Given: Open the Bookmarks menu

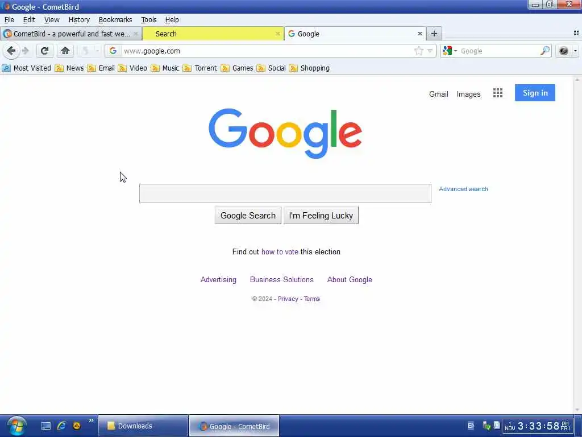Looking at the screenshot, I should (115, 20).
